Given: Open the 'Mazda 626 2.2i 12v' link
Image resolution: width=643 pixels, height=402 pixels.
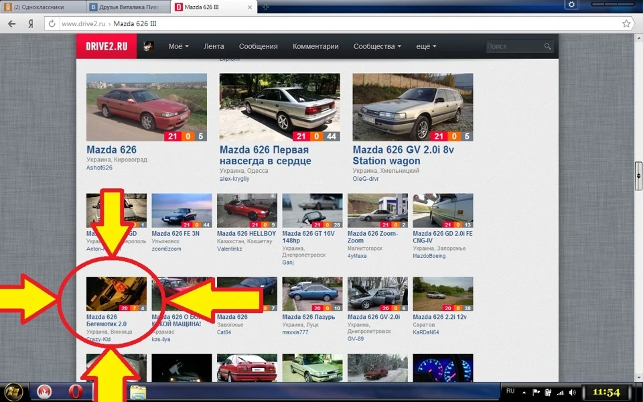Looking at the screenshot, I should pos(439,317).
